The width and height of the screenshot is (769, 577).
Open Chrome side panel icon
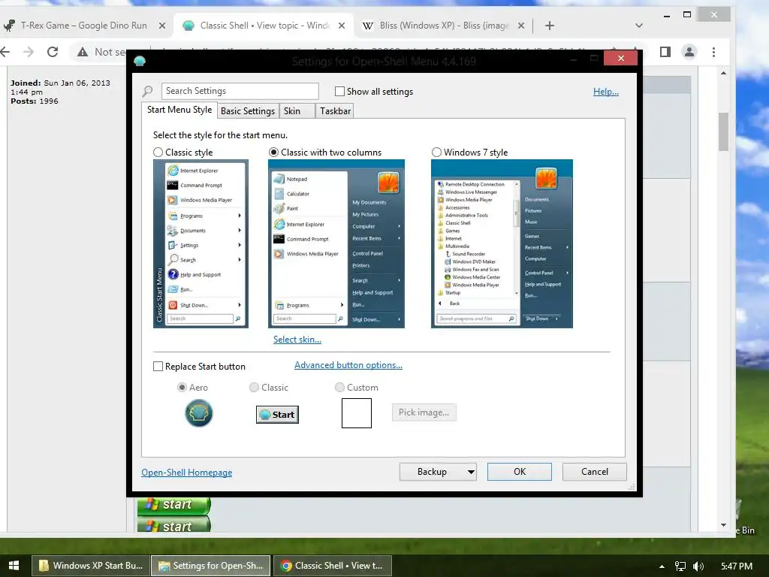[665, 52]
